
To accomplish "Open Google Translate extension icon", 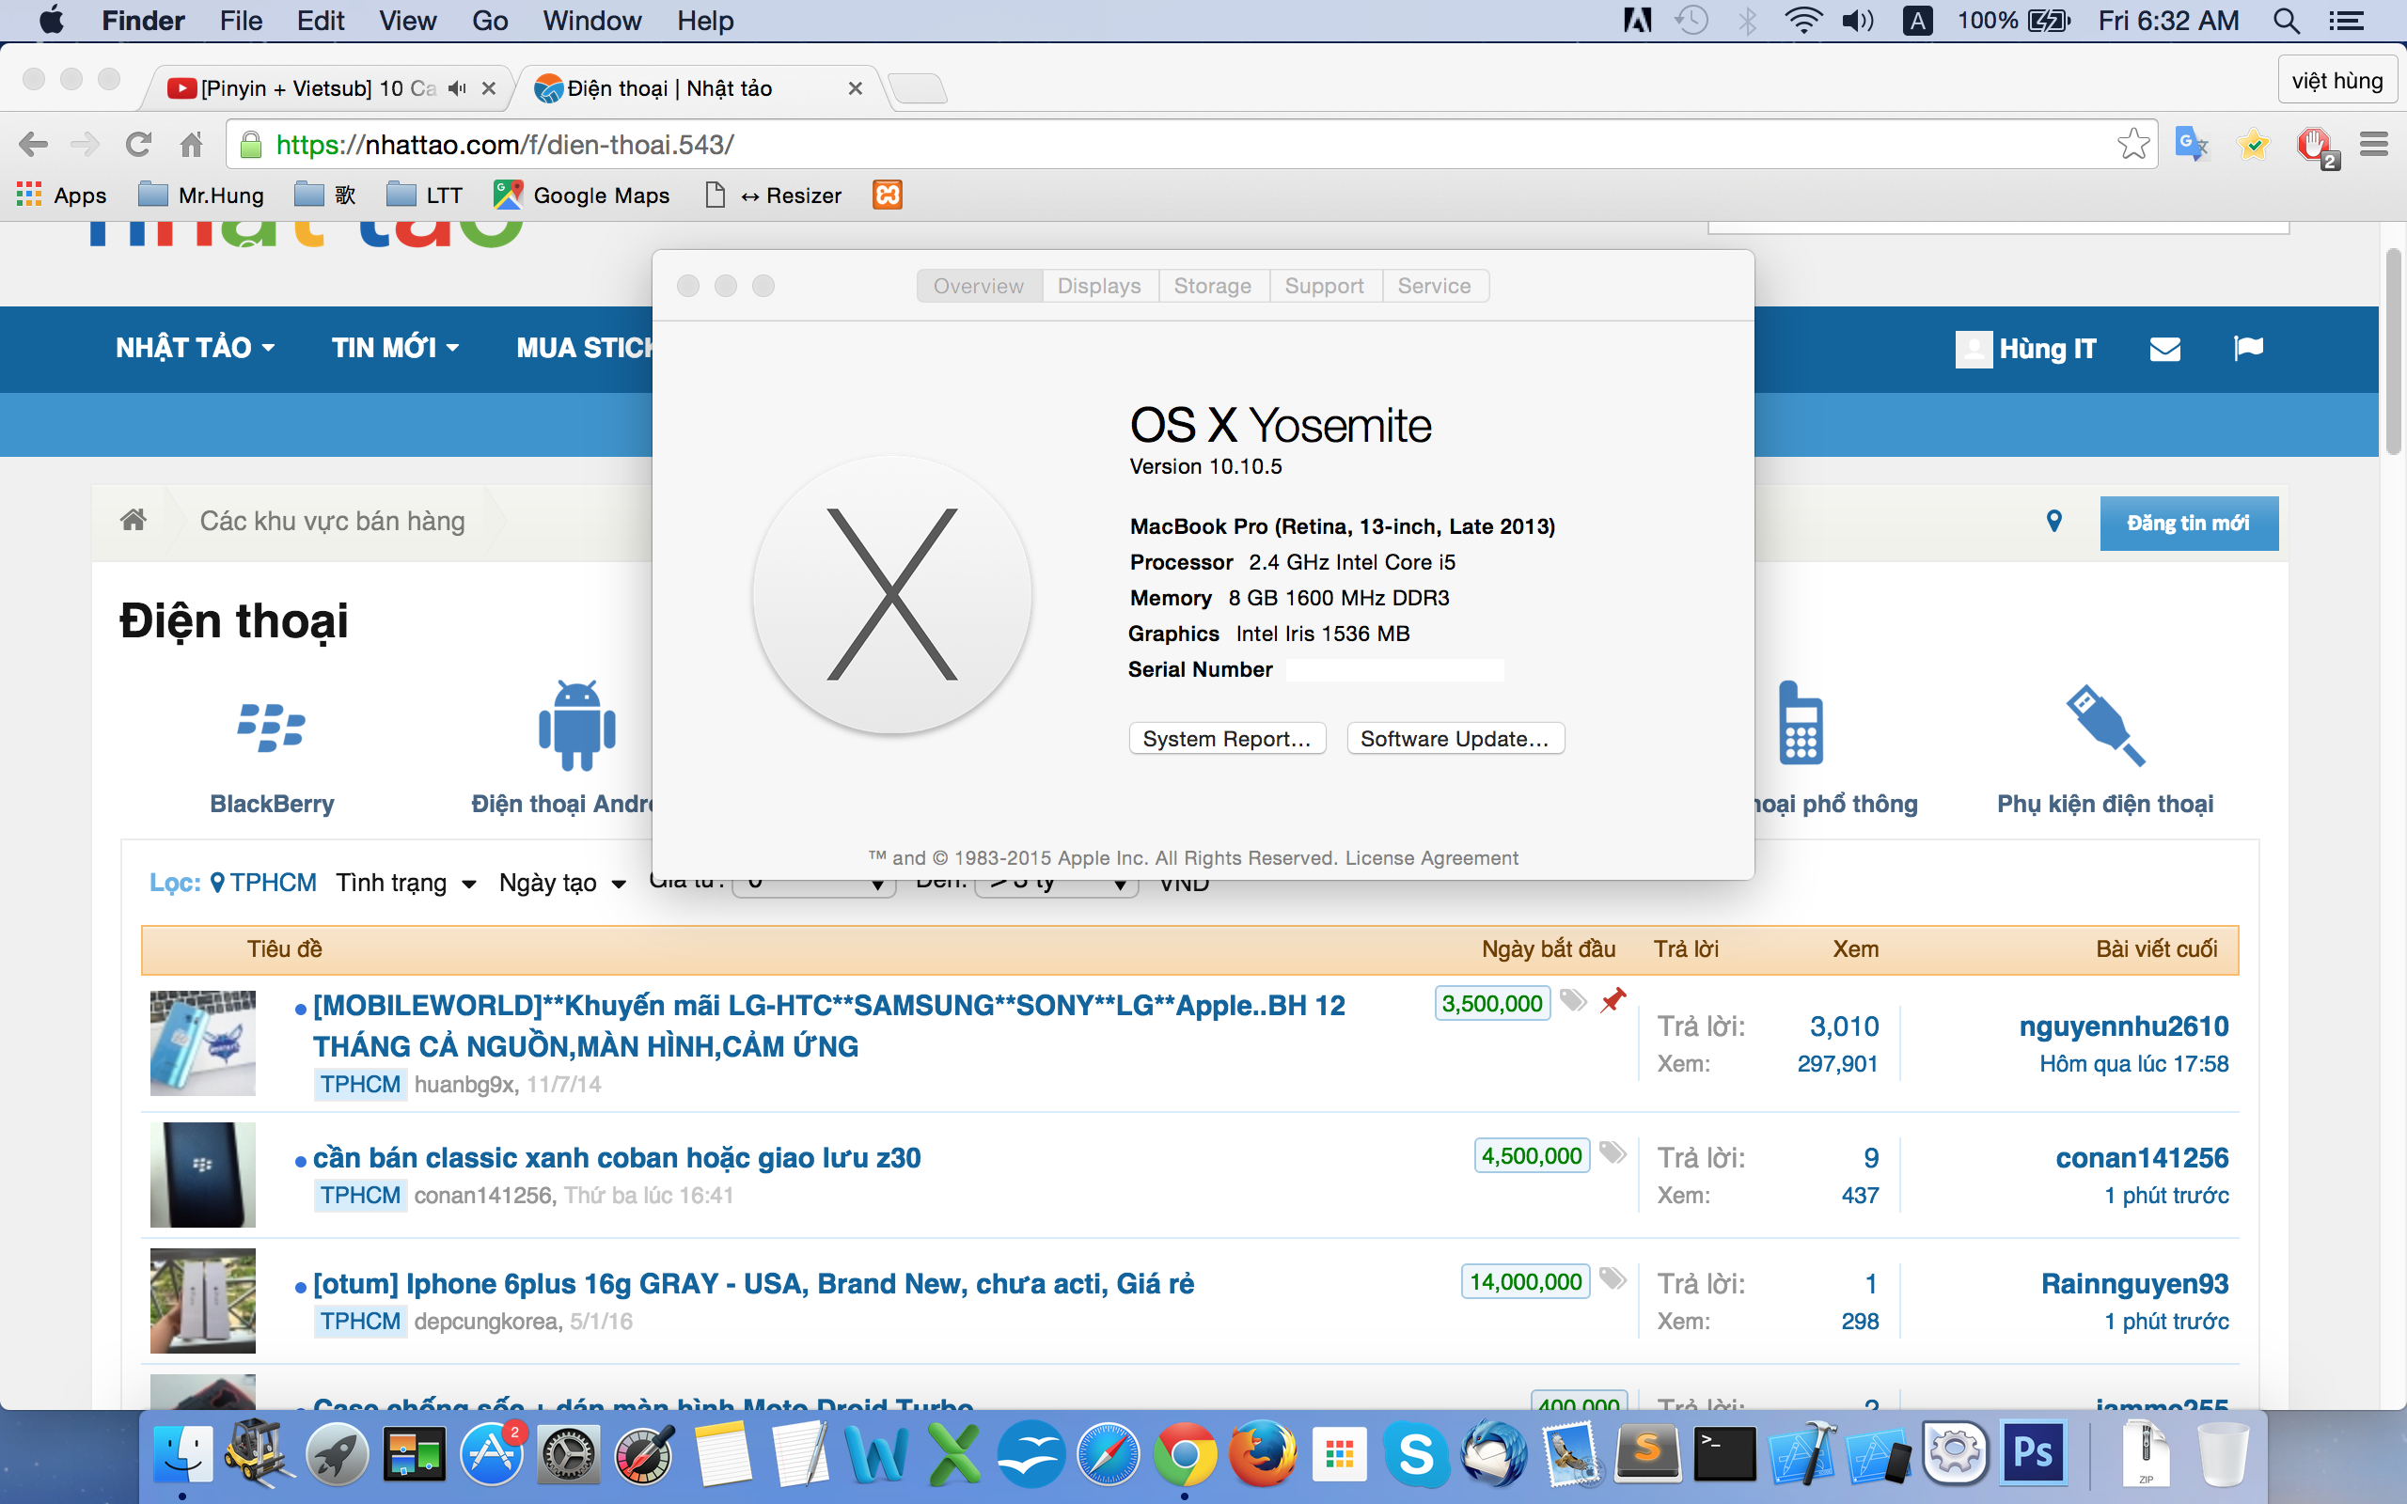I will coord(2191,144).
